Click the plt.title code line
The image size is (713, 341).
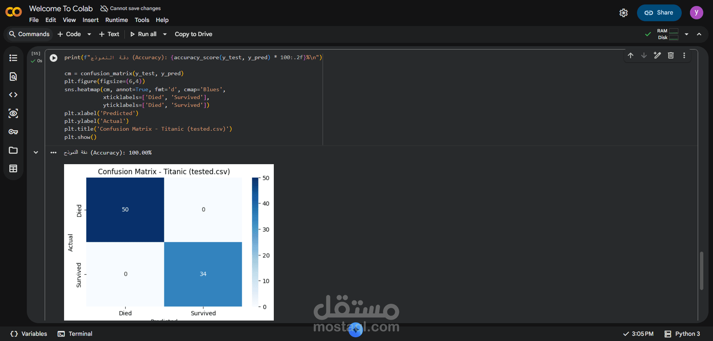pos(148,129)
